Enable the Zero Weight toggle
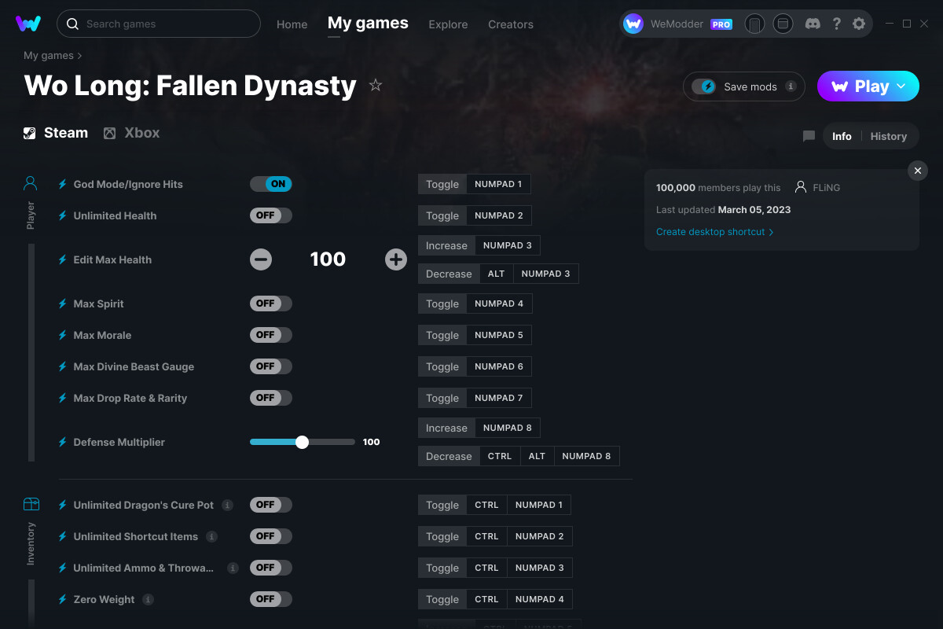 click(x=271, y=599)
